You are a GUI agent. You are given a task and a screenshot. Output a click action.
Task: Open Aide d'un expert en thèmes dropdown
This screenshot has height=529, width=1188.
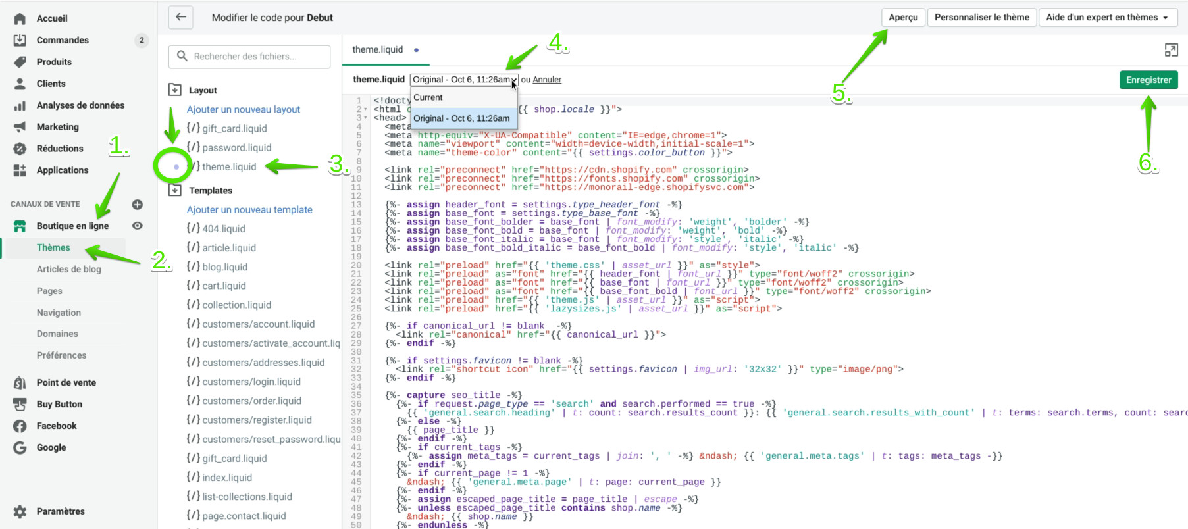[x=1107, y=18]
